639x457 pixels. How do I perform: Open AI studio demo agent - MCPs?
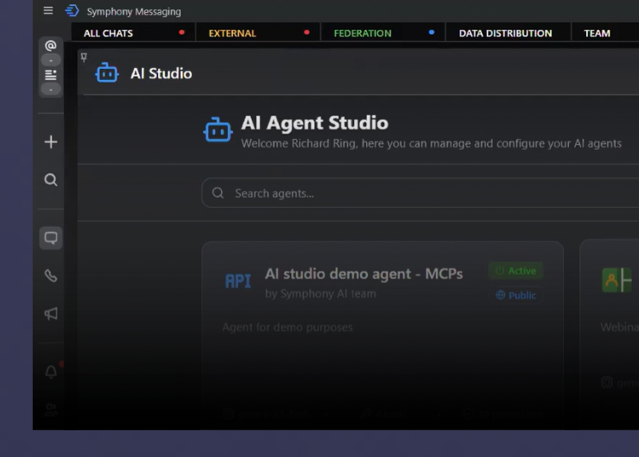(x=364, y=274)
